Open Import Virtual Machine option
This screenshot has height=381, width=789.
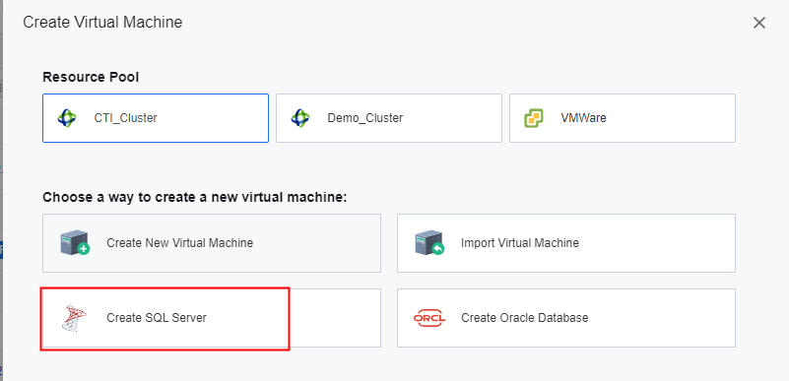tap(566, 243)
